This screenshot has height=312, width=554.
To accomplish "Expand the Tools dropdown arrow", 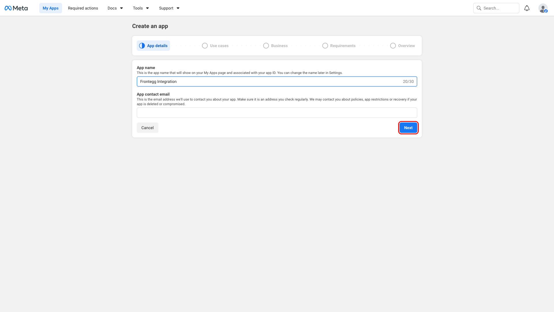I will 147,8.
